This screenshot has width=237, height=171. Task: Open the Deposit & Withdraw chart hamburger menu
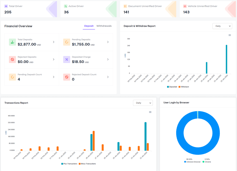click(230, 35)
